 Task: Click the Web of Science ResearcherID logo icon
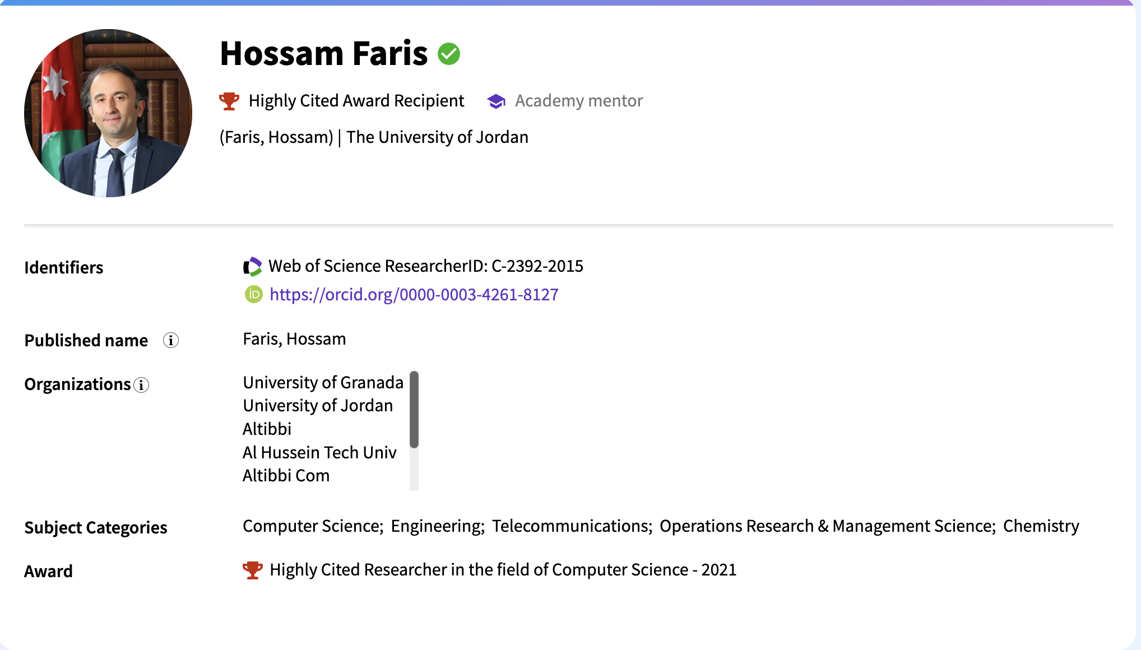252,267
